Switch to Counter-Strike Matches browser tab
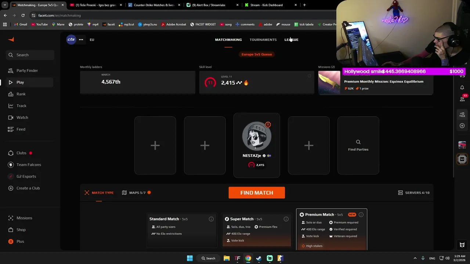This screenshot has width=470, height=264. [x=154, y=5]
